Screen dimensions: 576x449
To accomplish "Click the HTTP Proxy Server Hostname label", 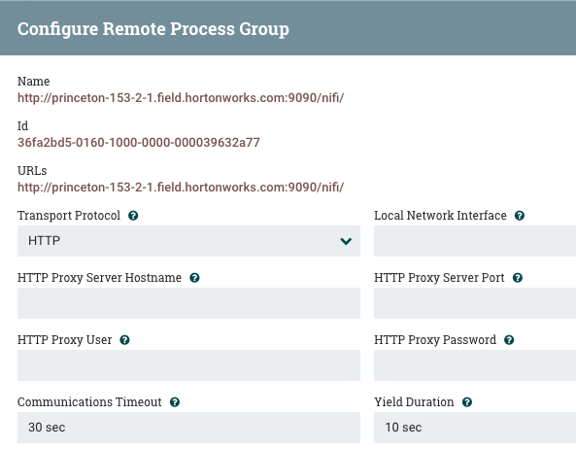I will click(99, 278).
